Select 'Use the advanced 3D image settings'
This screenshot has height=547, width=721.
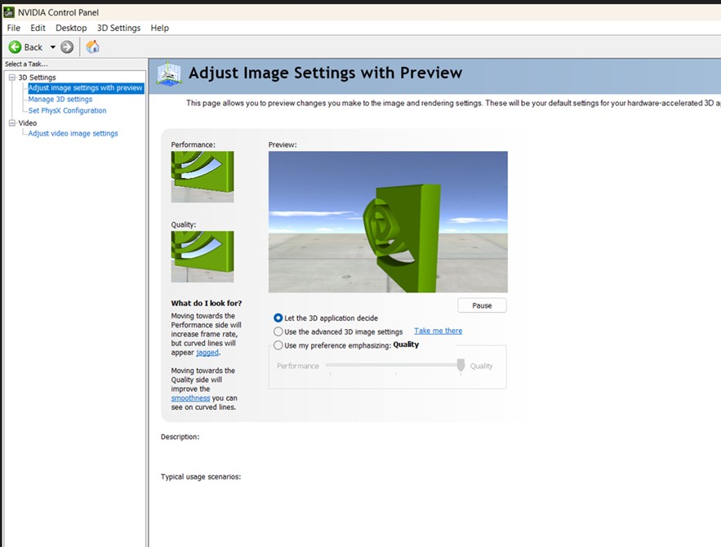pyautogui.click(x=278, y=332)
